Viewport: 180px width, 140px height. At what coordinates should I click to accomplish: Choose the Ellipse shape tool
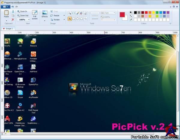77,19
